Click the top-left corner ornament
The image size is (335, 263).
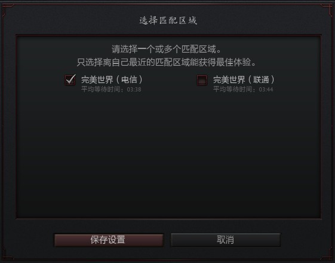7,10
